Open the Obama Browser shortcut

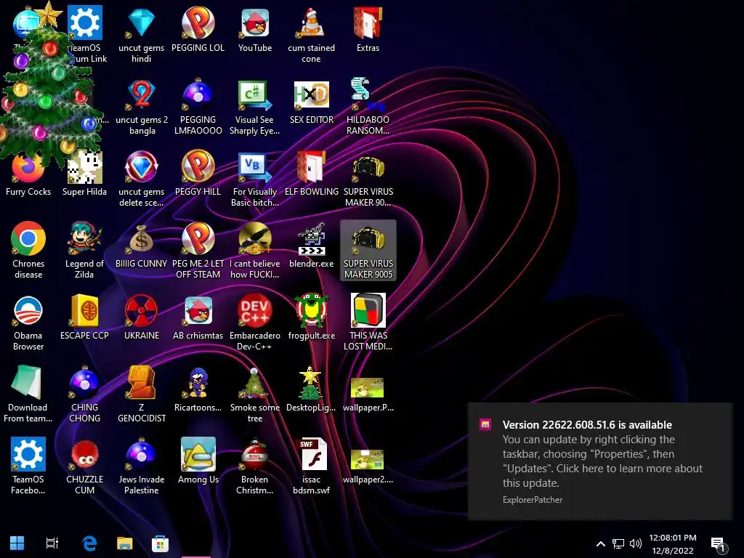point(28,311)
